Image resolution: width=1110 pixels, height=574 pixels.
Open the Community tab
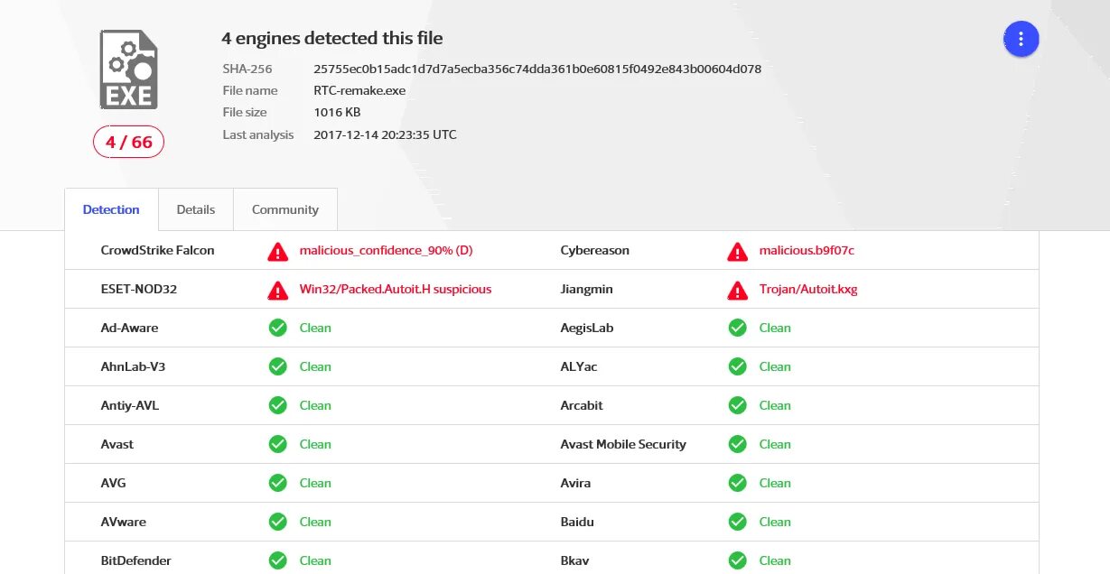pyautogui.click(x=285, y=209)
